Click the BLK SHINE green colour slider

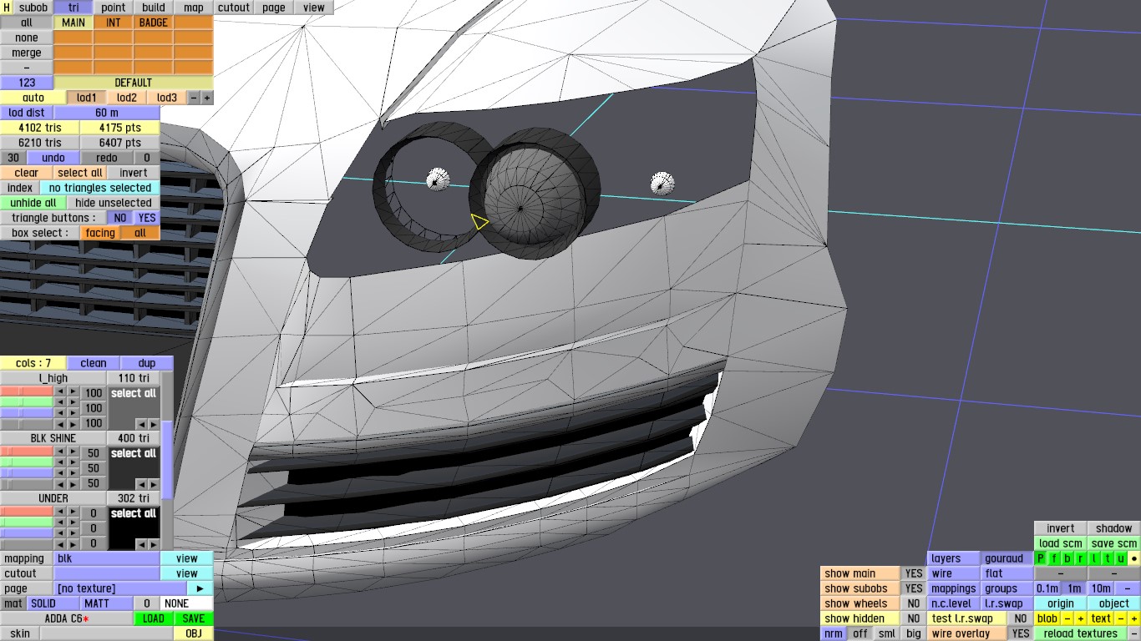tap(27, 462)
